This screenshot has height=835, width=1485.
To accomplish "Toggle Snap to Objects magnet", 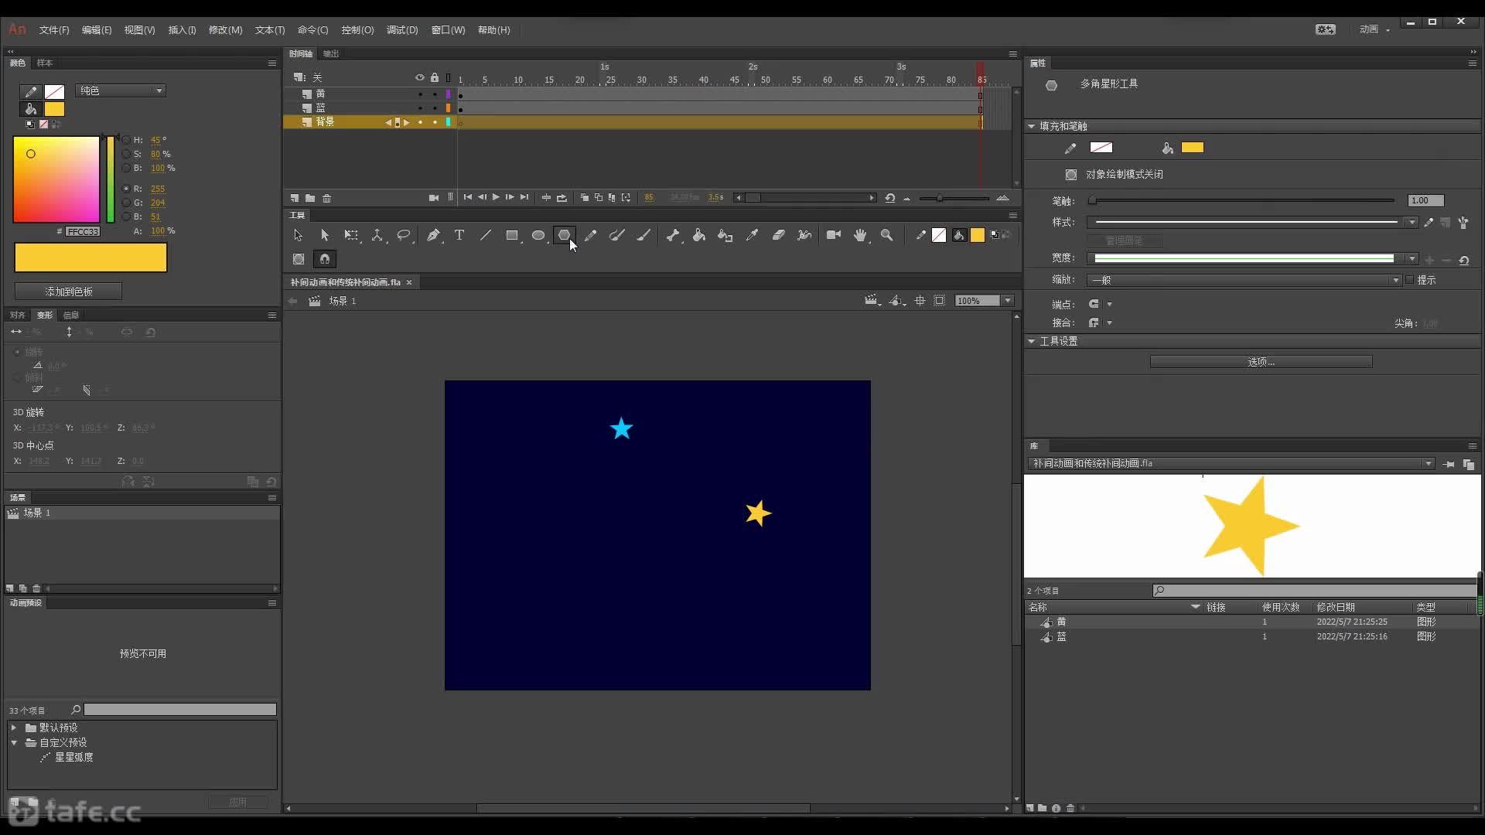I will pyautogui.click(x=325, y=259).
